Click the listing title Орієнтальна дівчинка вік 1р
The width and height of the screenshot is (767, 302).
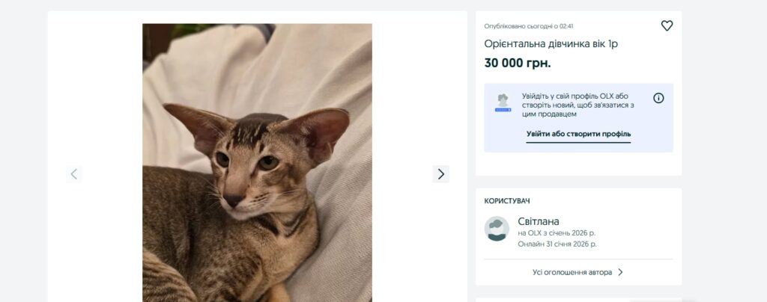(x=551, y=44)
